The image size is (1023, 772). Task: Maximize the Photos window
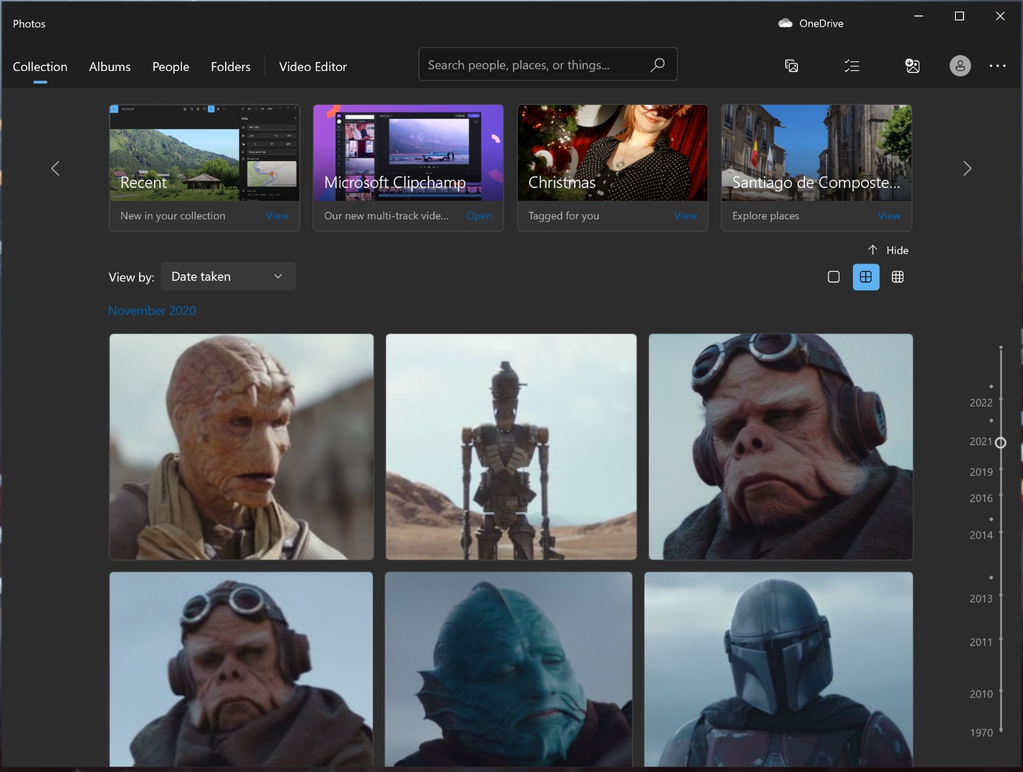(959, 16)
